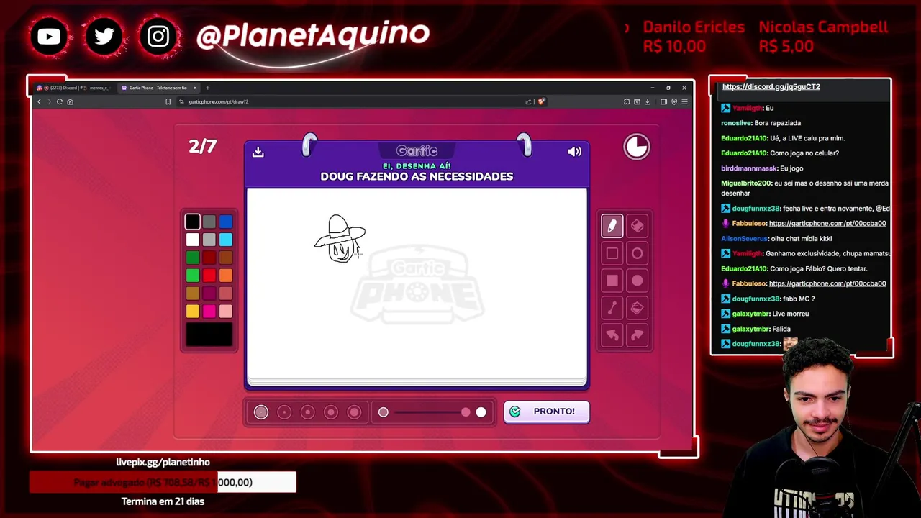The width and height of the screenshot is (921, 518).
Task: Select the straight line tool
Action: (612, 308)
